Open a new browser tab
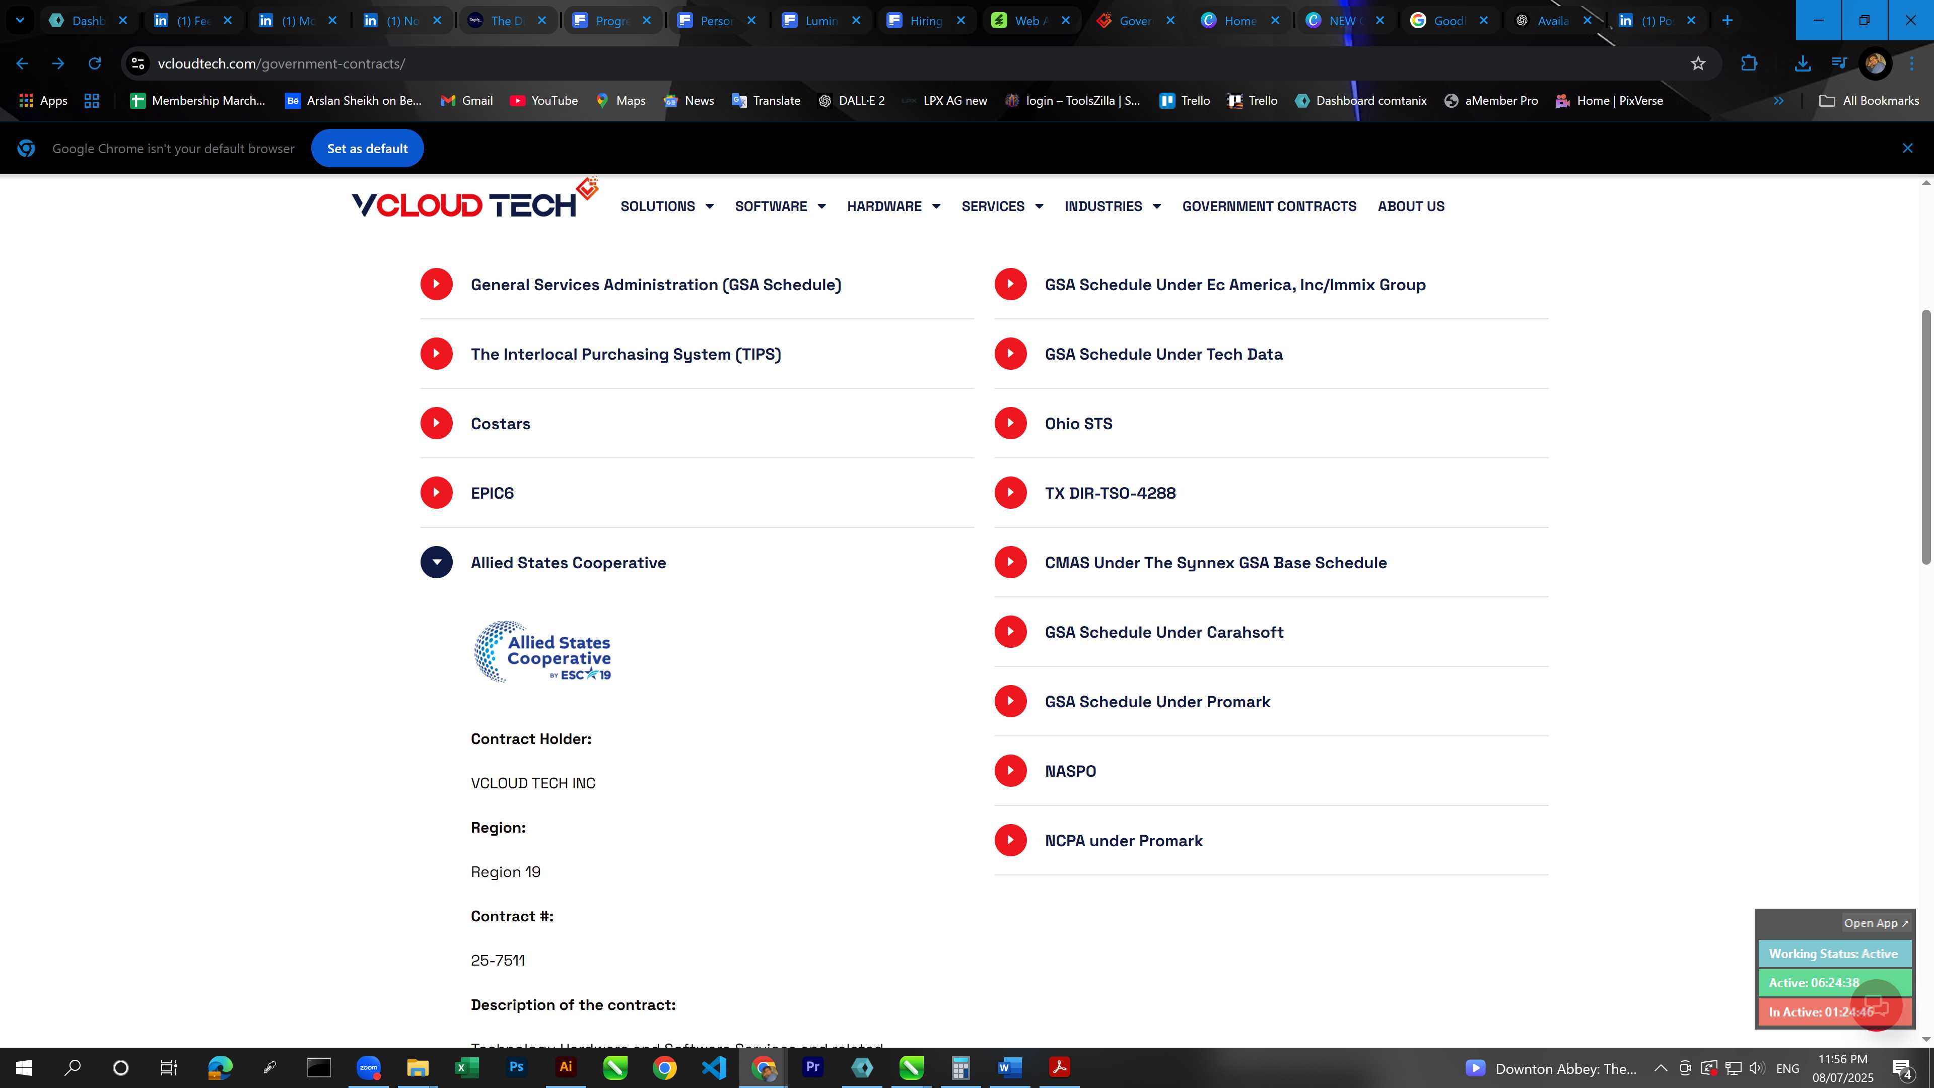The width and height of the screenshot is (1934, 1088). [x=1727, y=21]
